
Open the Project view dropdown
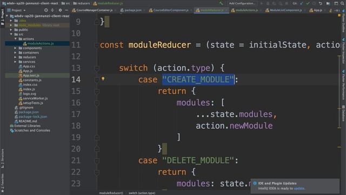coord(17,10)
